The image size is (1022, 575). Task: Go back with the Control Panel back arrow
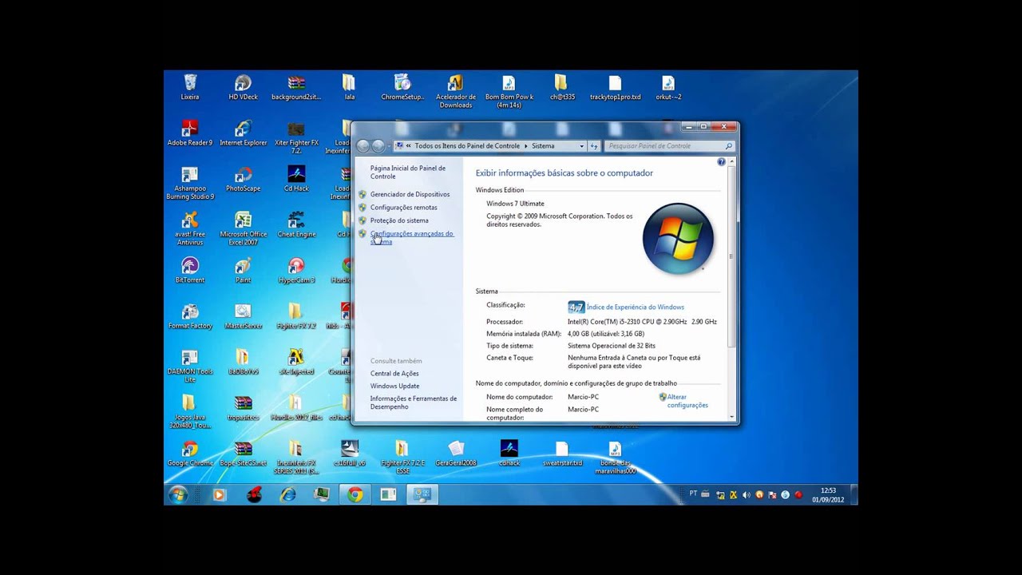click(x=363, y=146)
